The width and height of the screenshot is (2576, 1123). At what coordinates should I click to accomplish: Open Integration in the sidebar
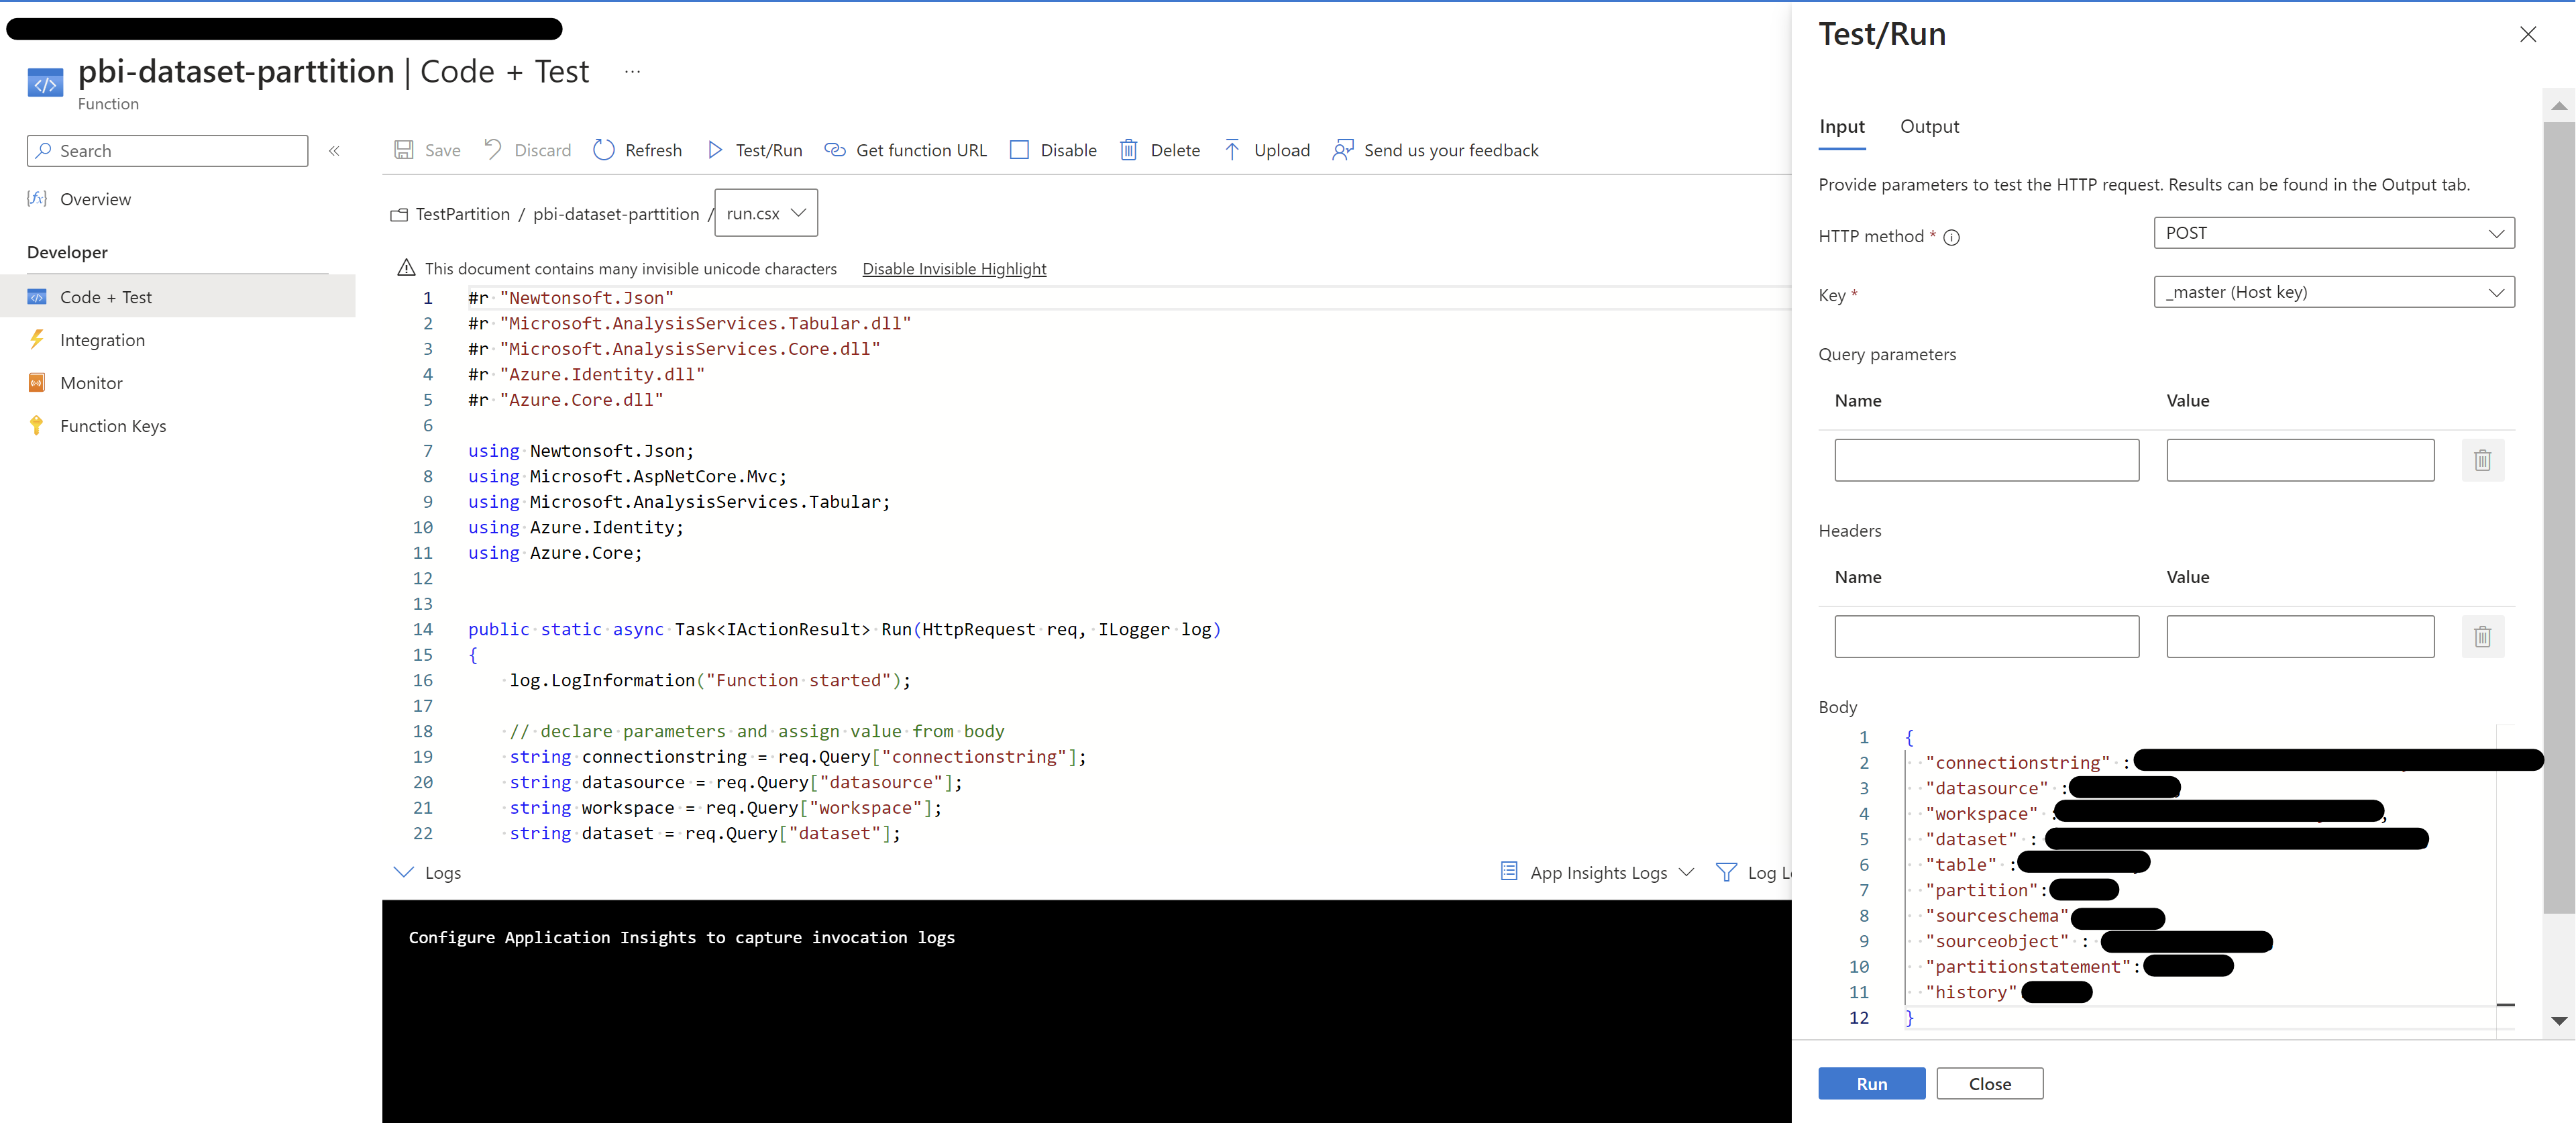click(102, 340)
